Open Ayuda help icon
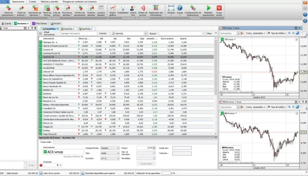308x176 pixels. (179, 8)
